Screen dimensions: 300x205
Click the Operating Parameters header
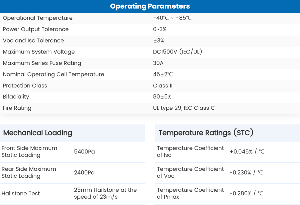[150, 6]
